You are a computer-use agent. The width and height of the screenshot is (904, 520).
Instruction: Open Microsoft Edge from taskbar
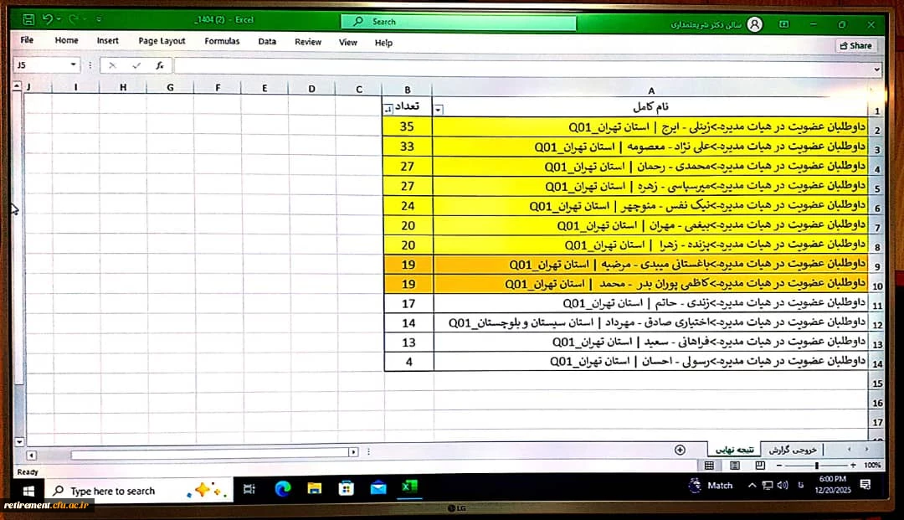pos(282,488)
